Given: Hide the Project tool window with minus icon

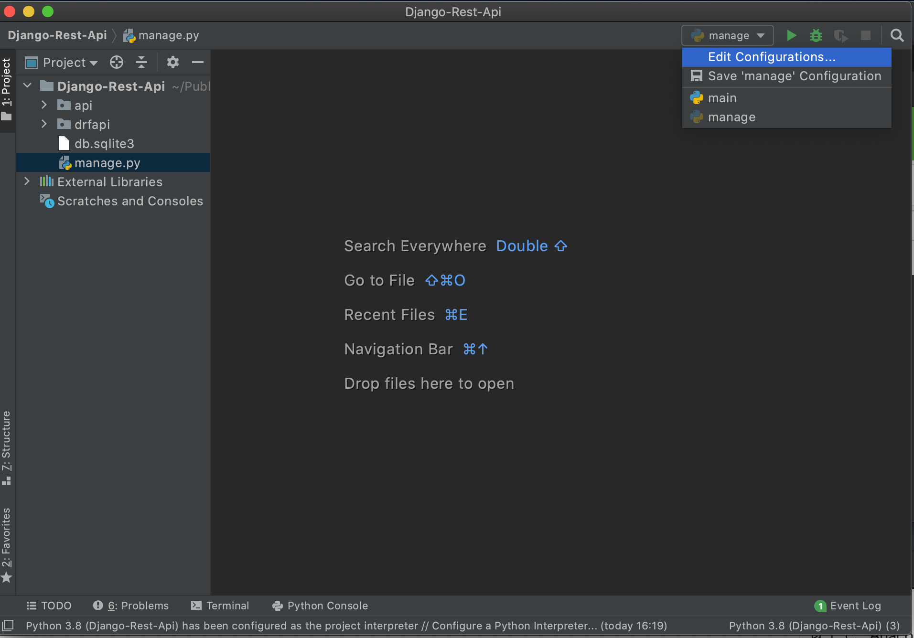Looking at the screenshot, I should (198, 62).
